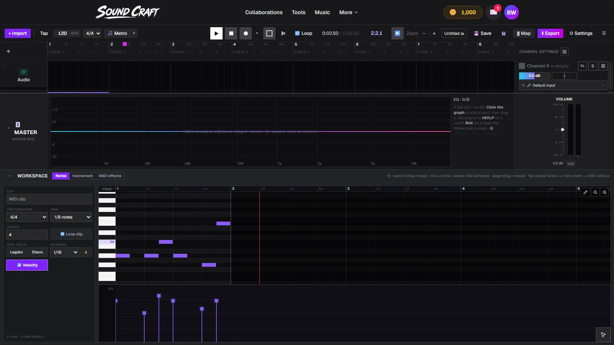Viewport: 614px width, 345px height.
Task: Click the collapse arrow left of timeline ruler
Action: coord(8,51)
